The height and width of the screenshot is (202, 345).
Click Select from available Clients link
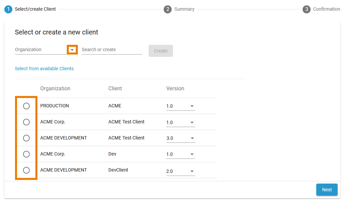click(x=44, y=69)
